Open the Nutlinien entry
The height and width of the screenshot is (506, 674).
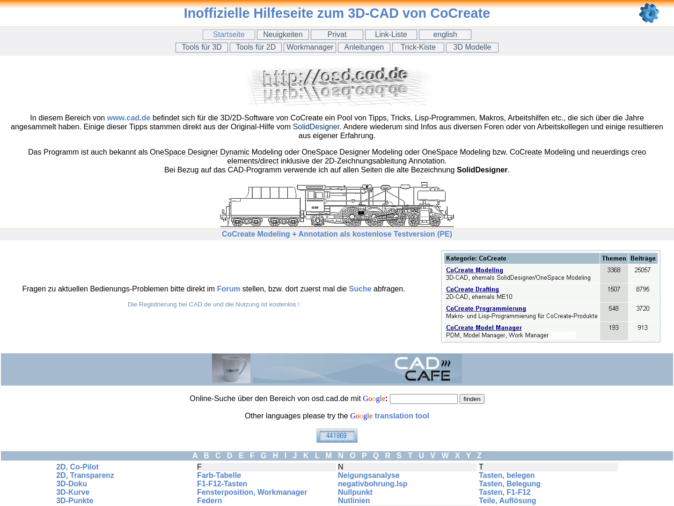pos(354,501)
